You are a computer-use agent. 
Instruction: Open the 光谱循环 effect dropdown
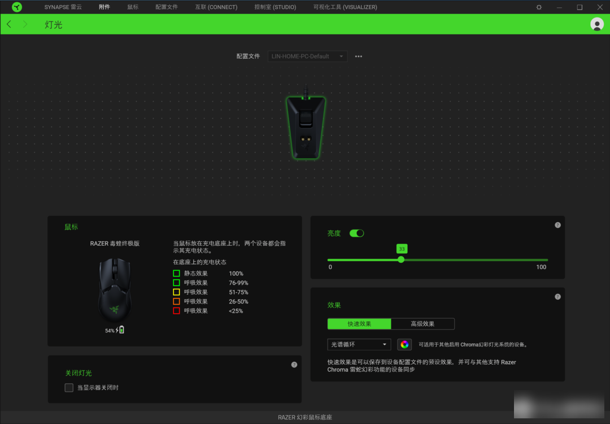pos(359,344)
